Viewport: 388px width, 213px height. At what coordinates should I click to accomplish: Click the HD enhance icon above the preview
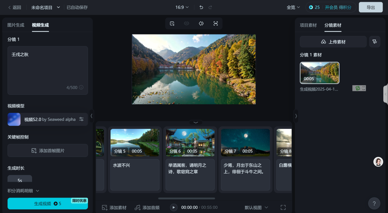pyautogui.click(x=215, y=23)
